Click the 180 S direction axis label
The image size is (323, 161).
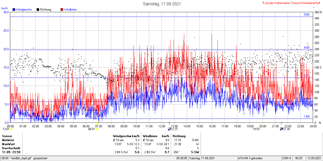pyautogui.click(x=318, y=67)
